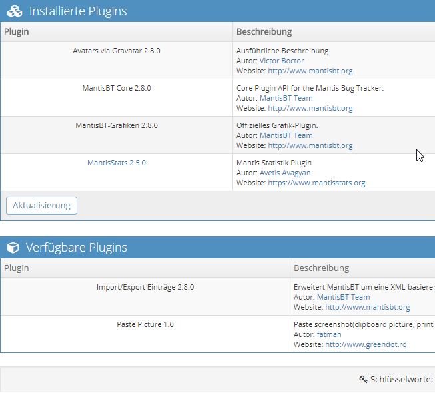
Task: Click the Verfügbare Plugins cube icon
Action: click(x=13, y=248)
